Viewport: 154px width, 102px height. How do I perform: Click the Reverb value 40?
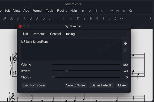point(126,71)
